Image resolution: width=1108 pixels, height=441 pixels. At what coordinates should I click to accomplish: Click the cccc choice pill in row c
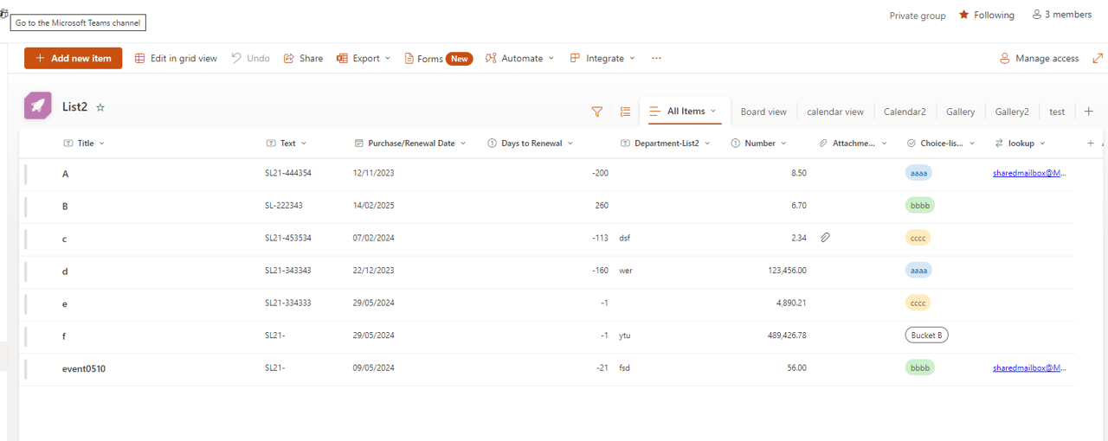[918, 238]
